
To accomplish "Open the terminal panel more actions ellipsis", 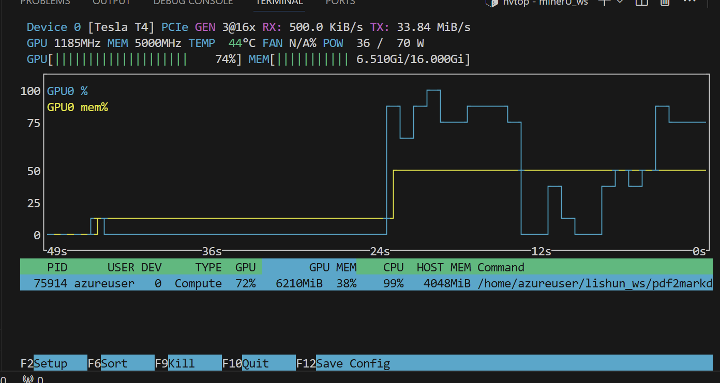I will [x=690, y=2].
